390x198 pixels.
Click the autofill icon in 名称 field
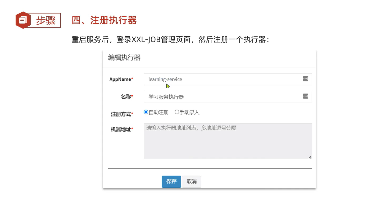coord(305,96)
